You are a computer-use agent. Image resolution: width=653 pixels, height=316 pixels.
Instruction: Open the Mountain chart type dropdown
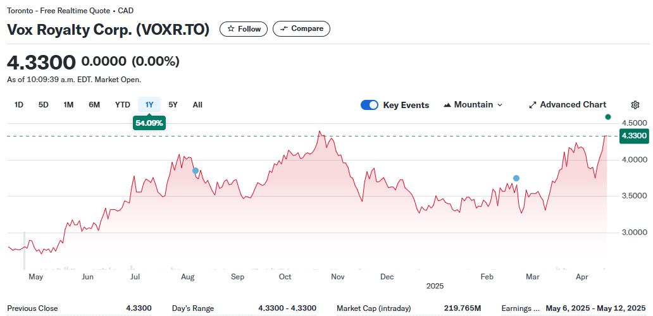[x=473, y=105]
